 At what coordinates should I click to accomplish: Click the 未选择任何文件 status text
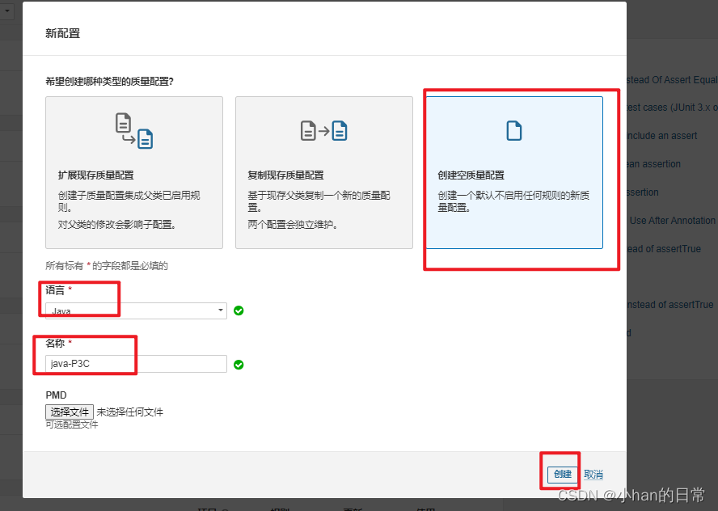coord(130,412)
